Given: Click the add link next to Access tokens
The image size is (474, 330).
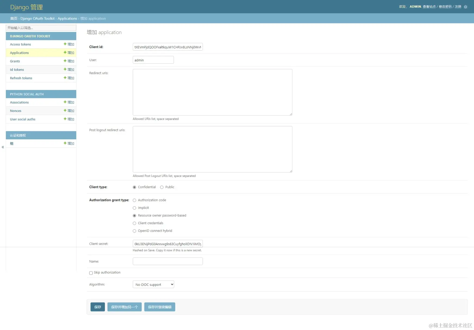Looking at the screenshot, I should [69, 44].
